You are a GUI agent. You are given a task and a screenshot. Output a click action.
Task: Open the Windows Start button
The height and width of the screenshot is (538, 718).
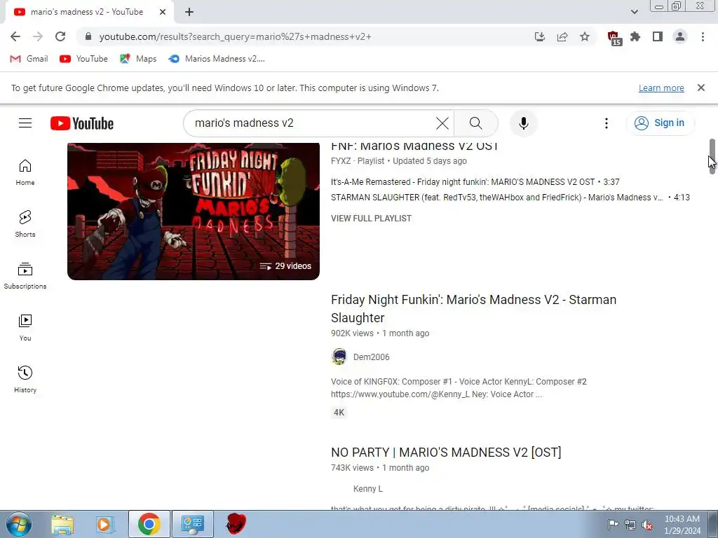coord(19,524)
